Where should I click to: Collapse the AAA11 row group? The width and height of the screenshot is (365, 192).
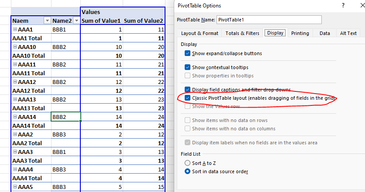tap(15, 64)
